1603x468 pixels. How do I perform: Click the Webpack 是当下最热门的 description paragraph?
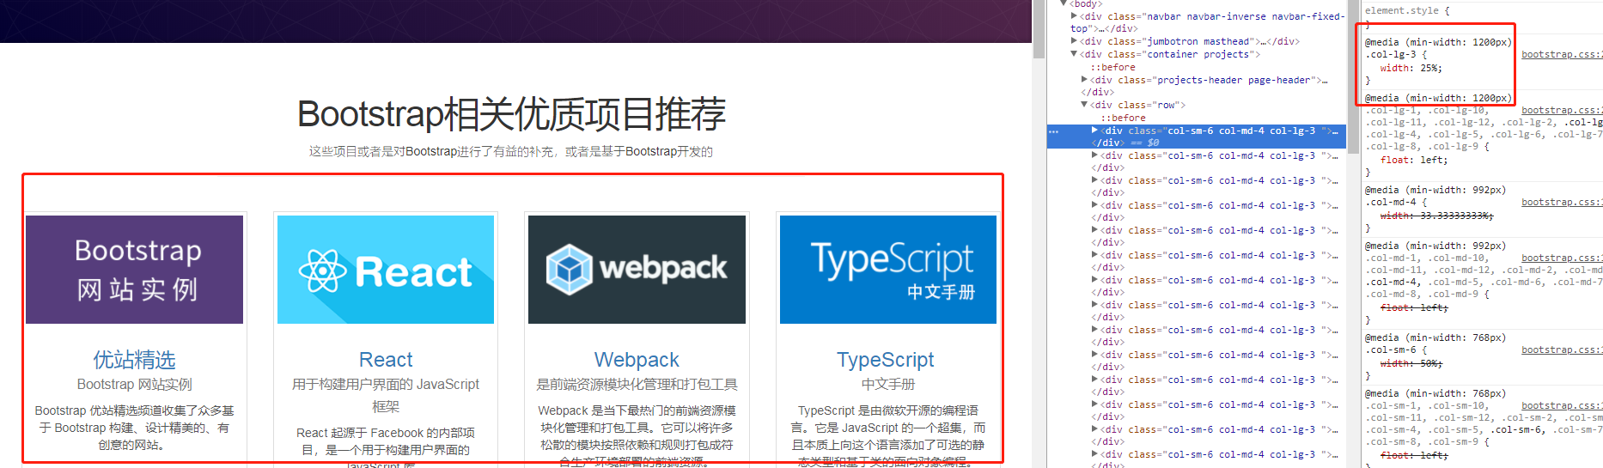[637, 435]
